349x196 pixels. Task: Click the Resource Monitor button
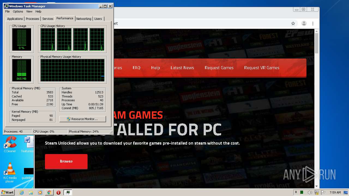coord(83,119)
